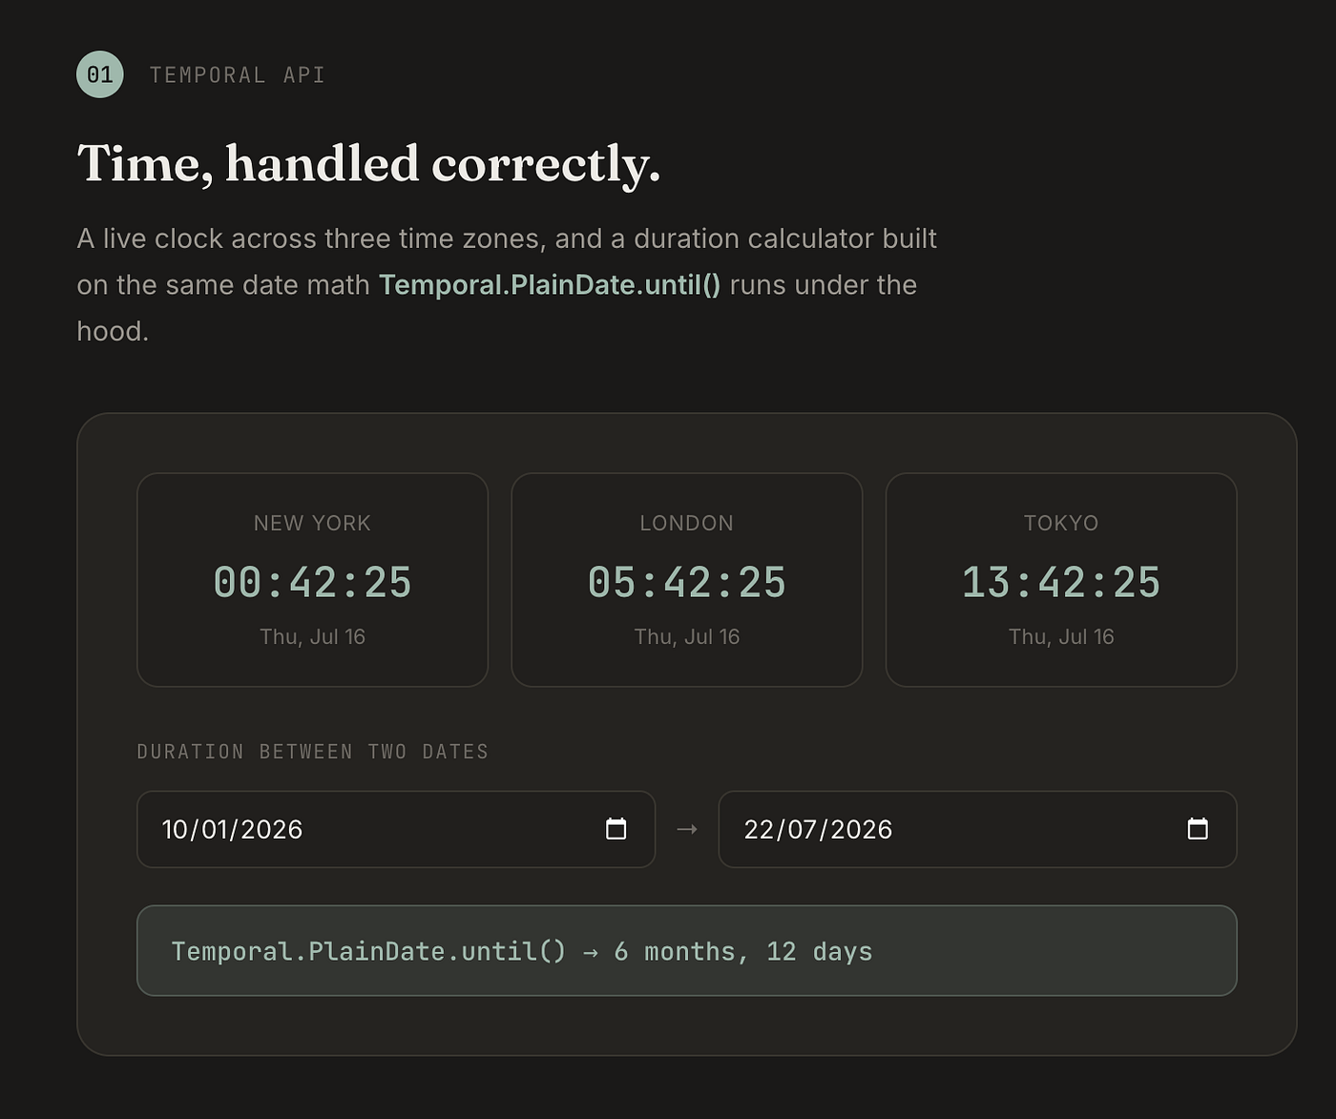Click the end date field showing 22/07/2026
Screen dimensions: 1336x1119
[977, 829]
